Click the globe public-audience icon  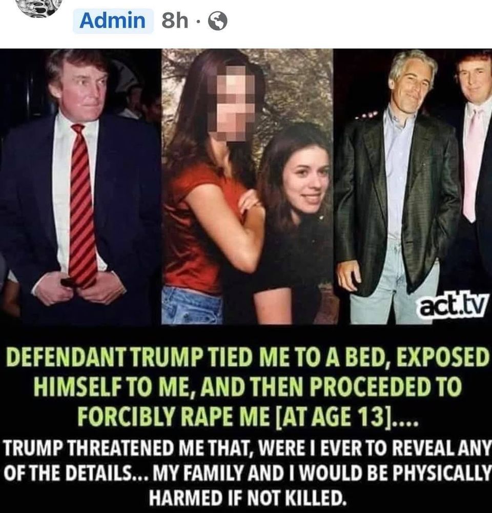click(x=218, y=22)
